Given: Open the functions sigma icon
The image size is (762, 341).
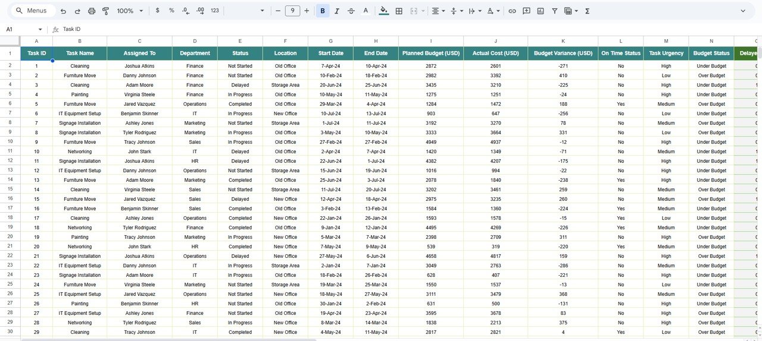Looking at the screenshot, I should coord(588,11).
